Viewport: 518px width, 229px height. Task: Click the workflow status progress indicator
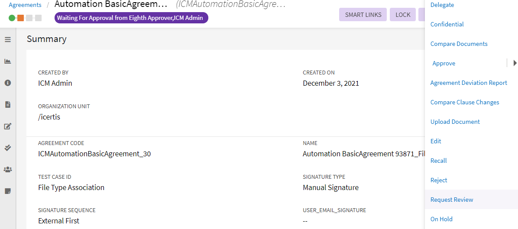pyautogui.click(x=25, y=18)
